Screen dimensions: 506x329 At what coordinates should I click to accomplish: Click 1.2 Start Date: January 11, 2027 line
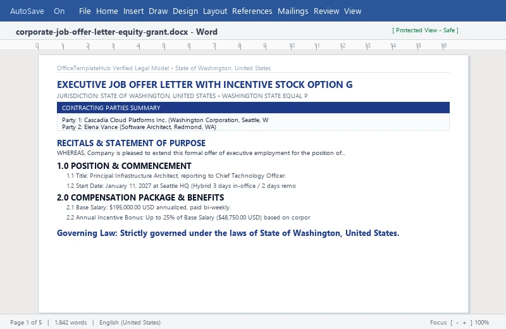181,185
